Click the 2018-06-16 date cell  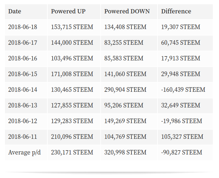[x=26, y=58]
